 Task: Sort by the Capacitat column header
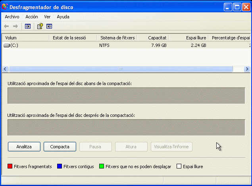point(152,38)
